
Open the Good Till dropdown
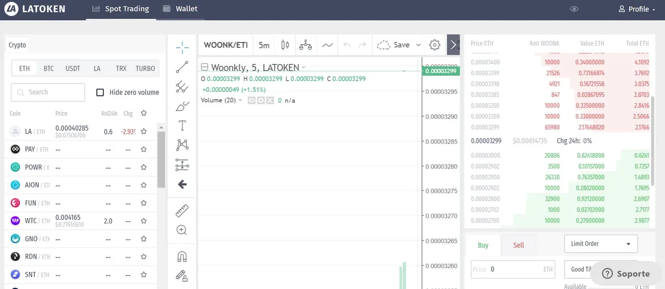[601, 269]
